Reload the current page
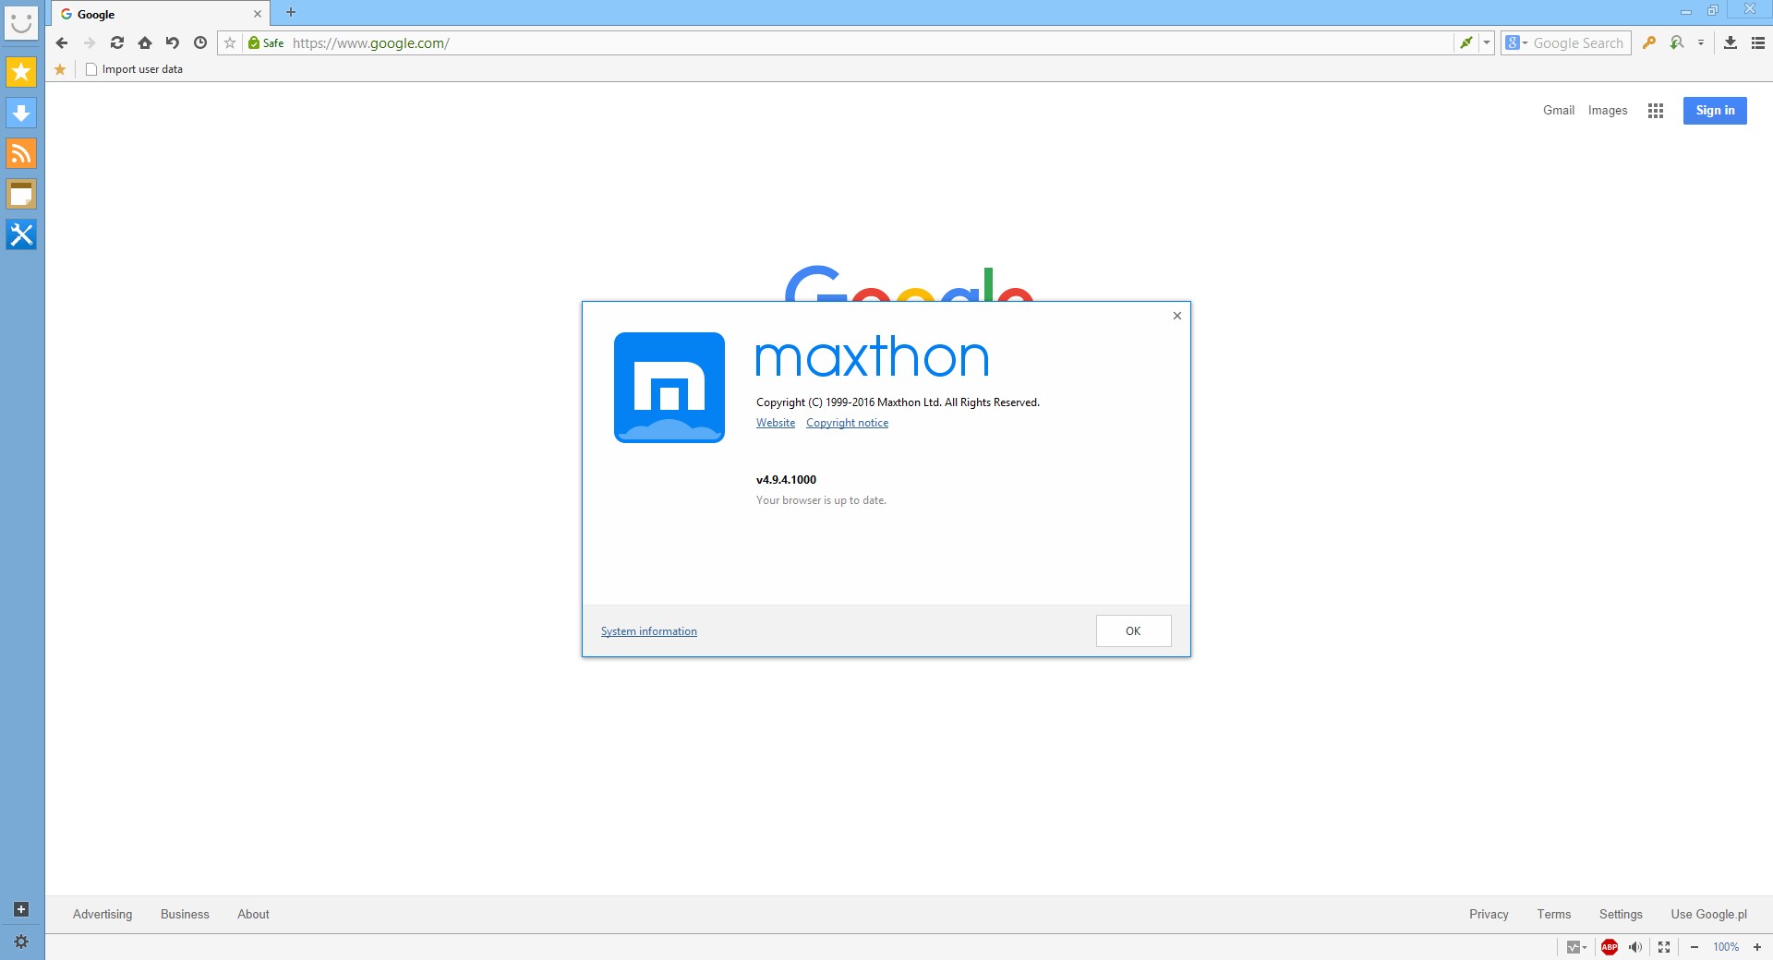The width and height of the screenshot is (1773, 960). [117, 42]
